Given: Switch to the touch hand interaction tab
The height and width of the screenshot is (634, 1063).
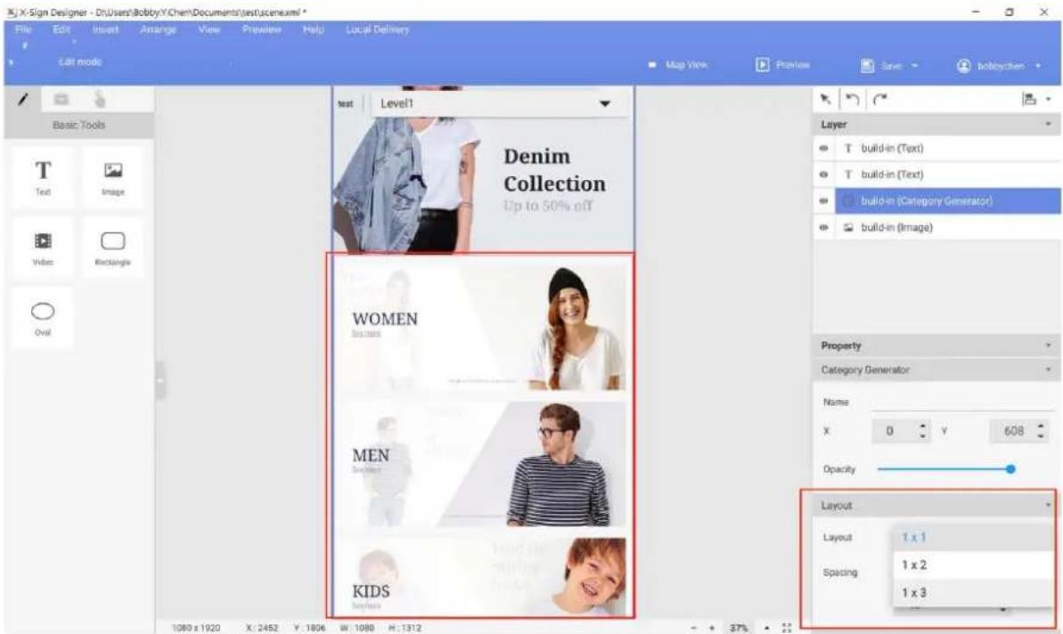Looking at the screenshot, I should [100, 100].
